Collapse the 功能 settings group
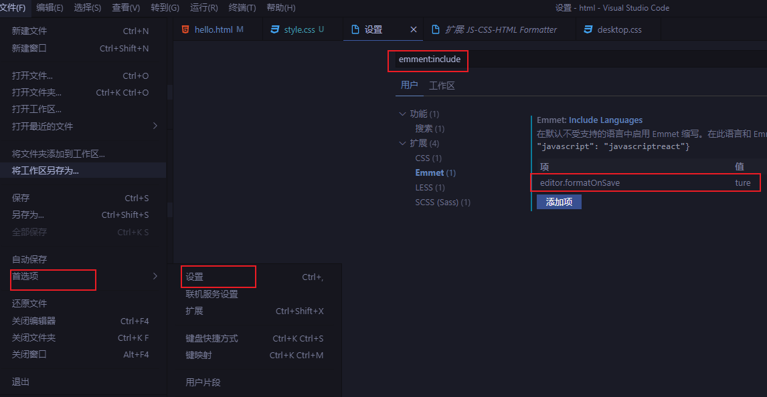The height and width of the screenshot is (397, 767). tap(403, 114)
